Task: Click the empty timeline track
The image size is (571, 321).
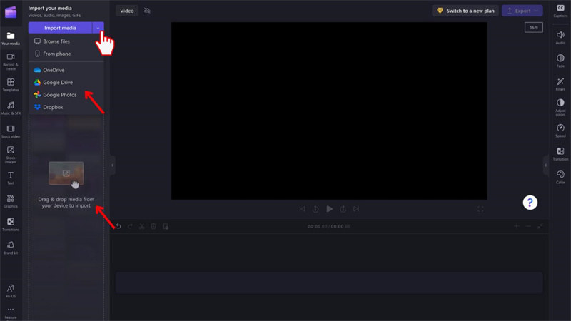Action: [329, 282]
